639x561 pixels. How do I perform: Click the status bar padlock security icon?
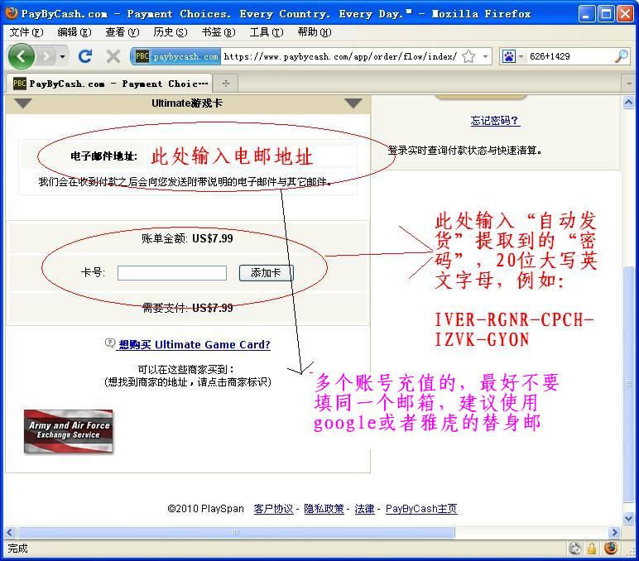592,549
